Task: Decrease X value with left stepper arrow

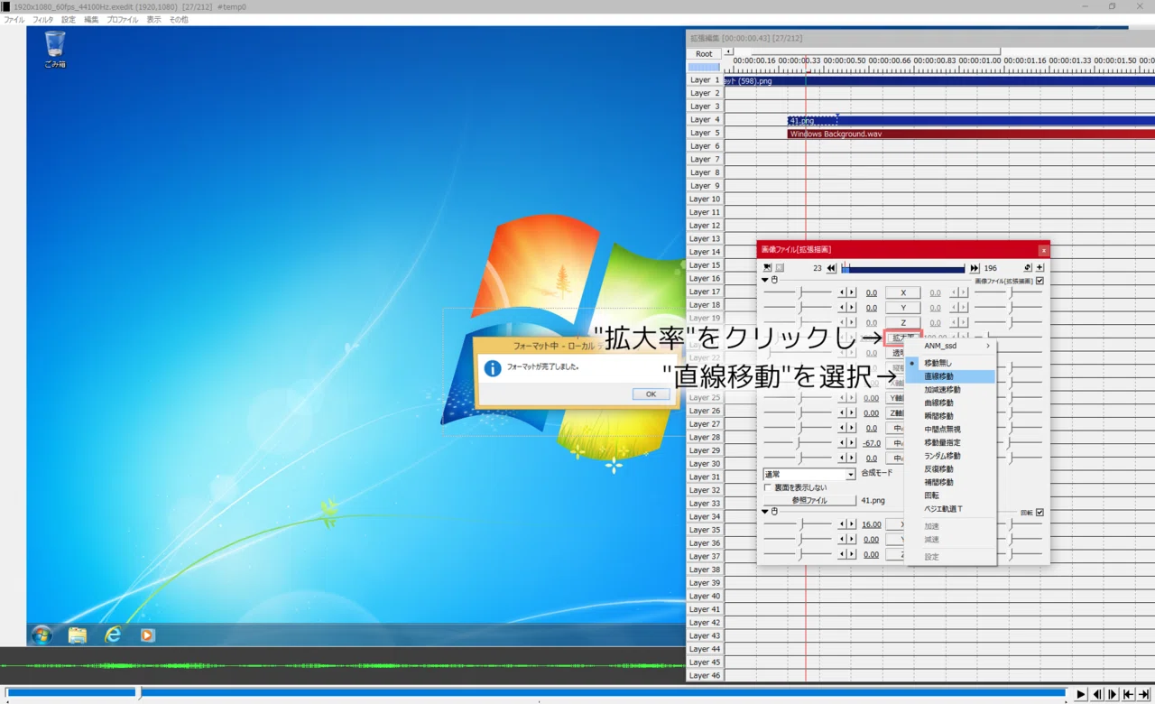Action: 843,292
